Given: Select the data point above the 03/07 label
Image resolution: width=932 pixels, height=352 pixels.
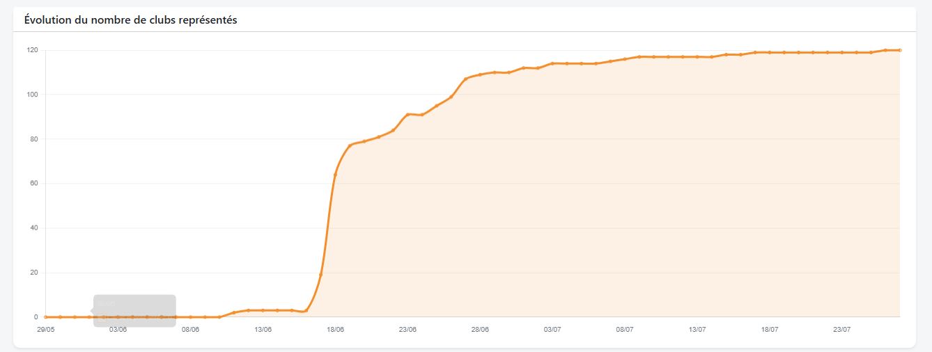Looking at the screenshot, I should click(x=552, y=63).
